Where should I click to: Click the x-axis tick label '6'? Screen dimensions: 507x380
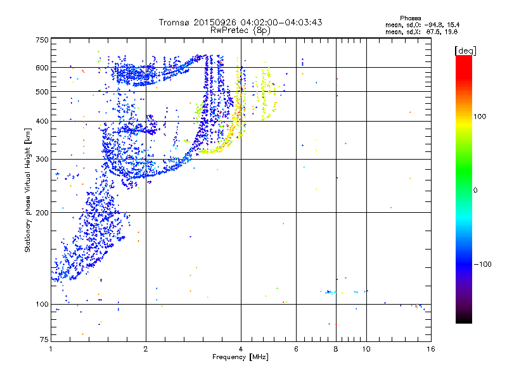[x=296, y=349]
